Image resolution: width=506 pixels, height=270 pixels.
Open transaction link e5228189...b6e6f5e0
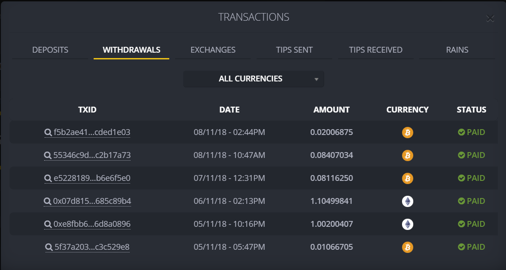(x=92, y=178)
